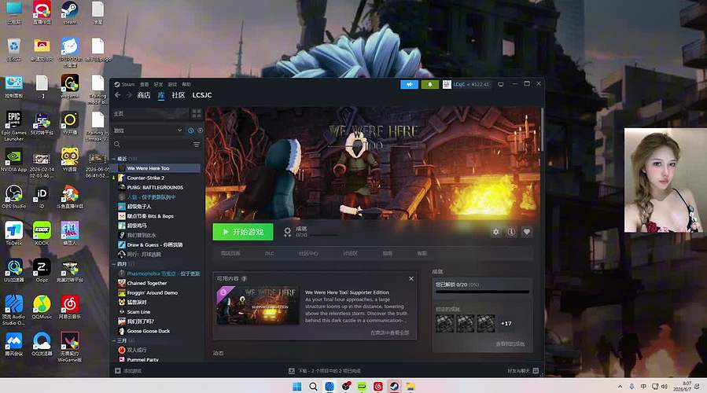Click the blue megaphone announcements button
707x393 pixels.
point(410,84)
